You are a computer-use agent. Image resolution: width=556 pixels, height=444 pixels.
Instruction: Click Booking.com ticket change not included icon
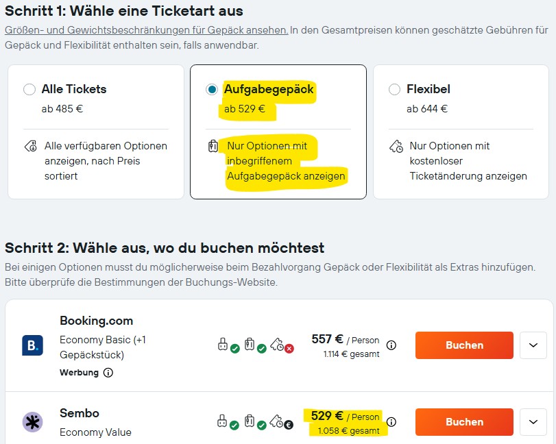pyautogui.click(x=278, y=344)
